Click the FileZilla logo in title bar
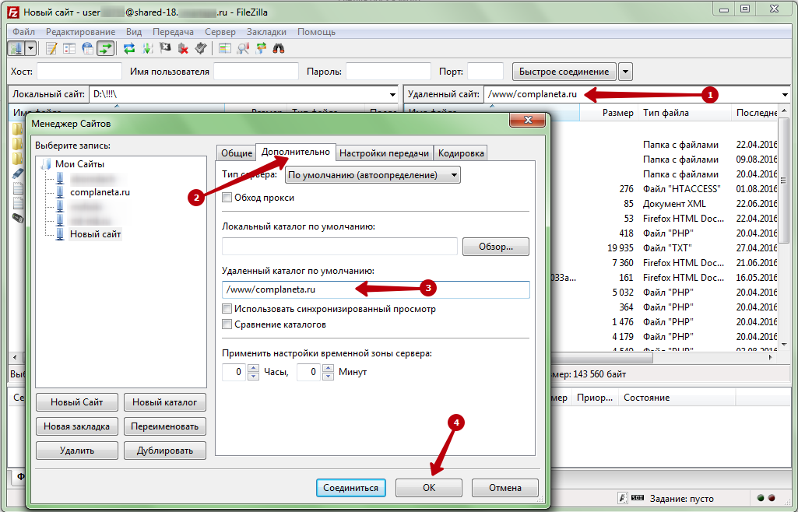The height and width of the screenshot is (512, 798). tap(14, 12)
